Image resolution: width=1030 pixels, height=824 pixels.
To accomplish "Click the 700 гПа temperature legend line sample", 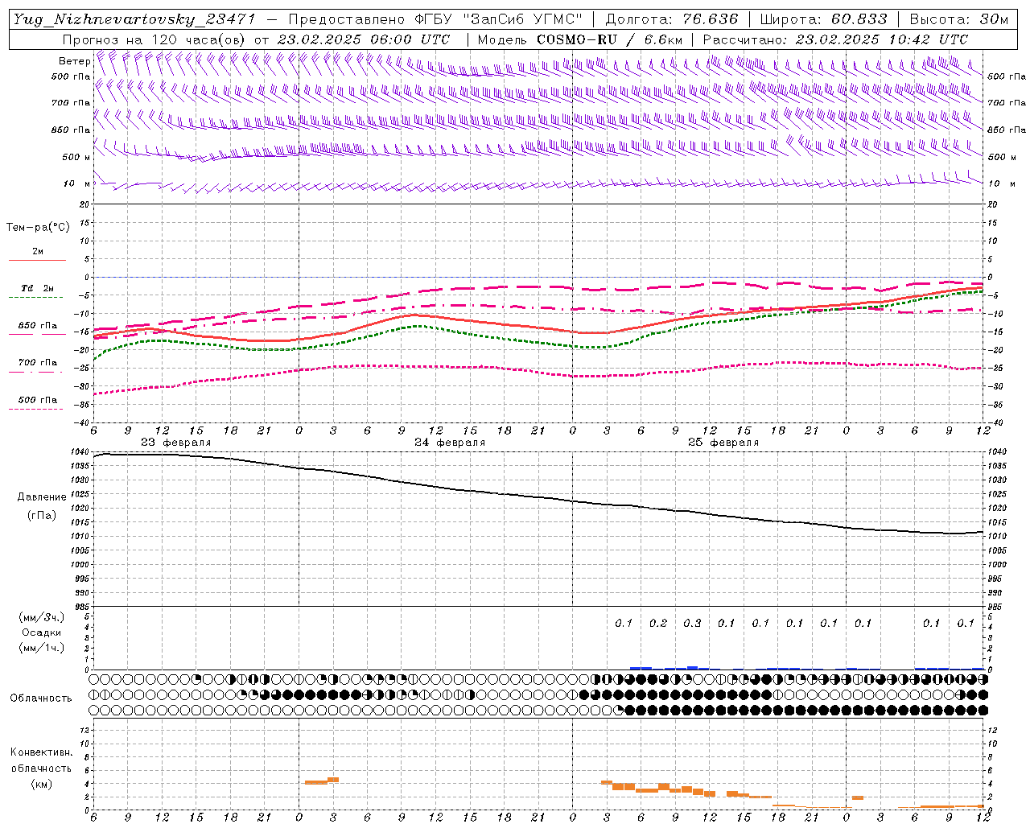I will pyautogui.click(x=37, y=371).
